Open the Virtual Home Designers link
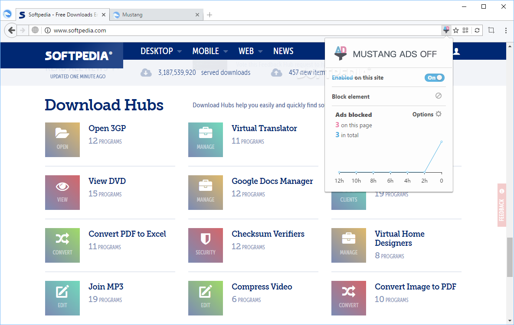This screenshot has width=514, height=325. [399, 238]
